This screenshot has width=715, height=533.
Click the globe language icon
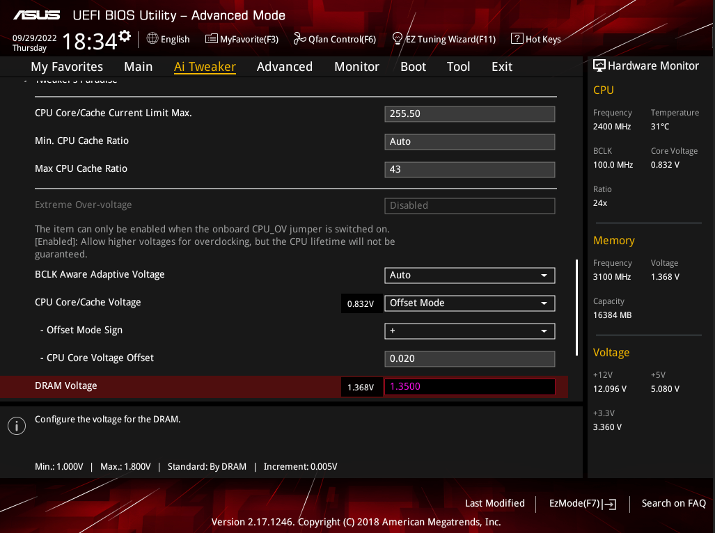point(152,39)
